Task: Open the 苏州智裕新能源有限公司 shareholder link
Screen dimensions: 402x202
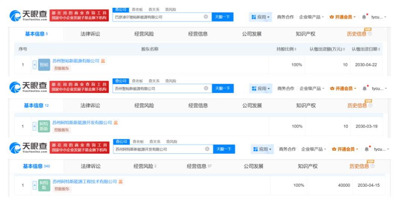Action: pyautogui.click(x=76, y=61)
